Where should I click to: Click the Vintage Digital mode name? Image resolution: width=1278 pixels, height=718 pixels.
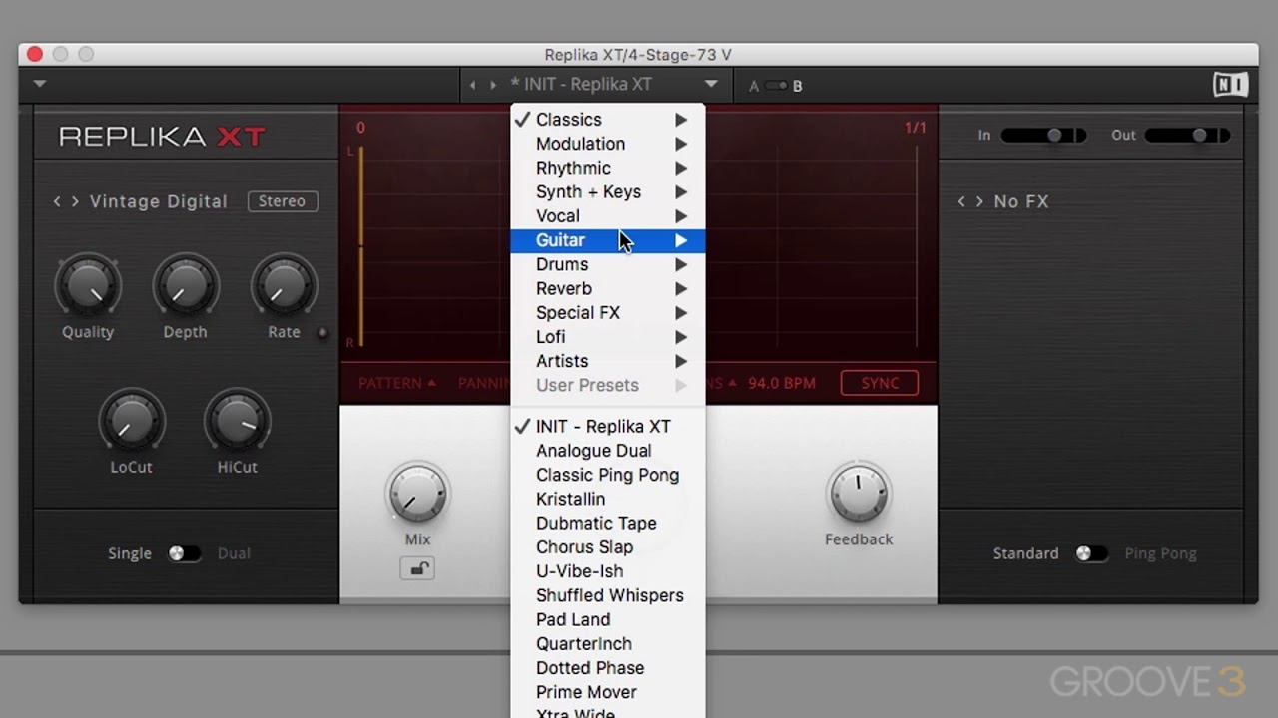point(159,201)
